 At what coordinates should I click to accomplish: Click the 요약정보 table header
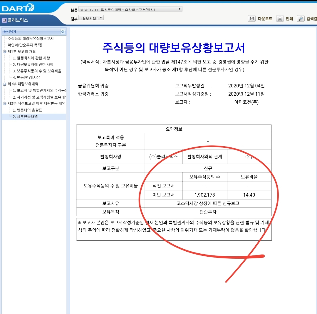point(174,129)
